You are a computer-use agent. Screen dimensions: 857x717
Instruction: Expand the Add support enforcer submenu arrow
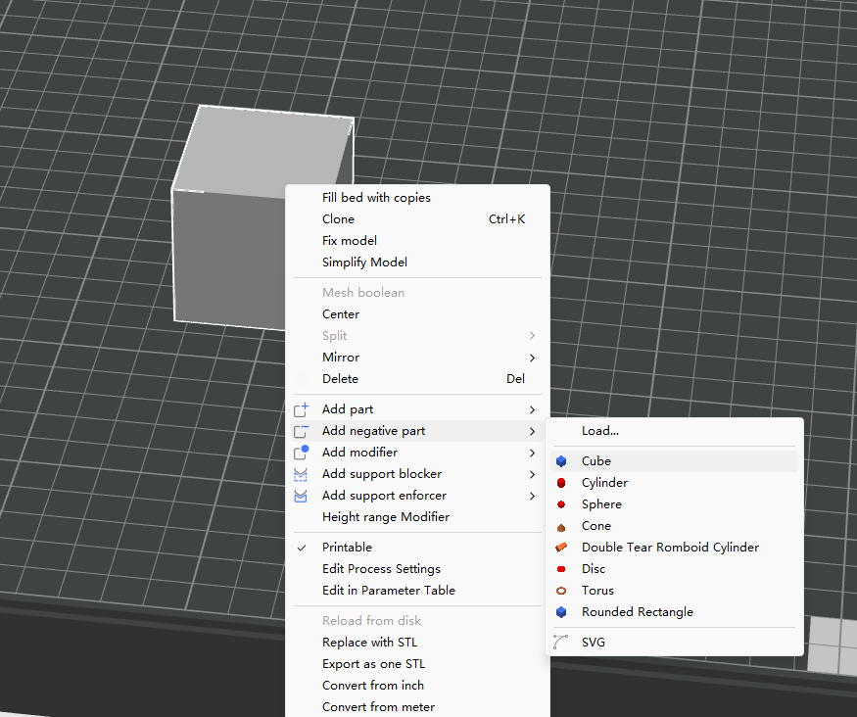[x=532, y=496]
